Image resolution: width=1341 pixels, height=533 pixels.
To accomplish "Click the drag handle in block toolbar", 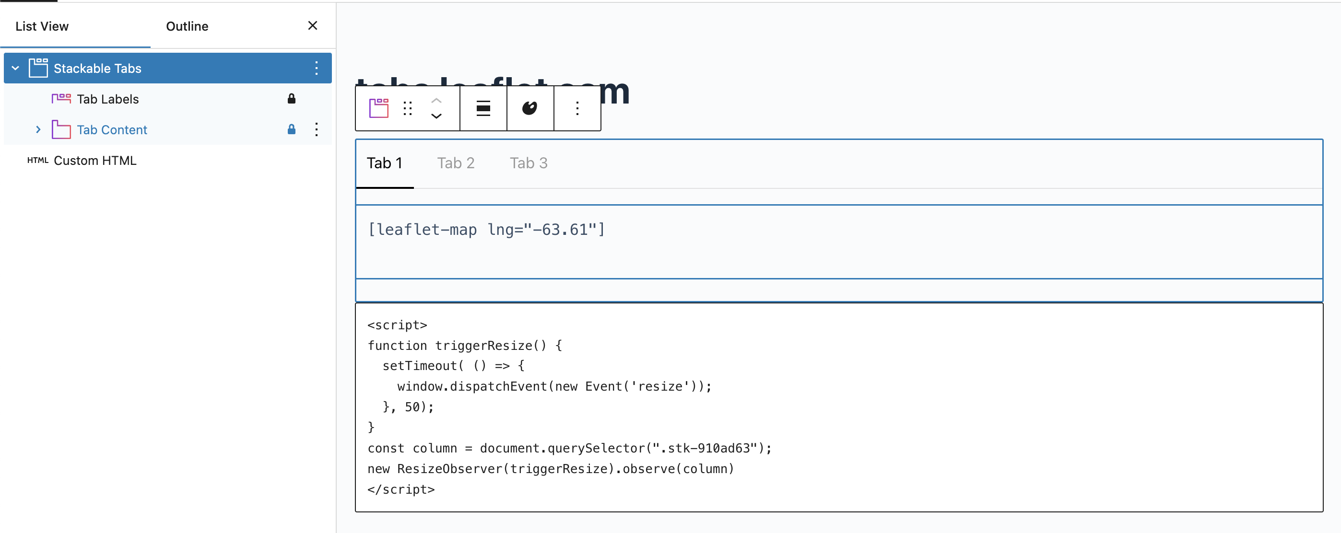I will coord(408,108).
